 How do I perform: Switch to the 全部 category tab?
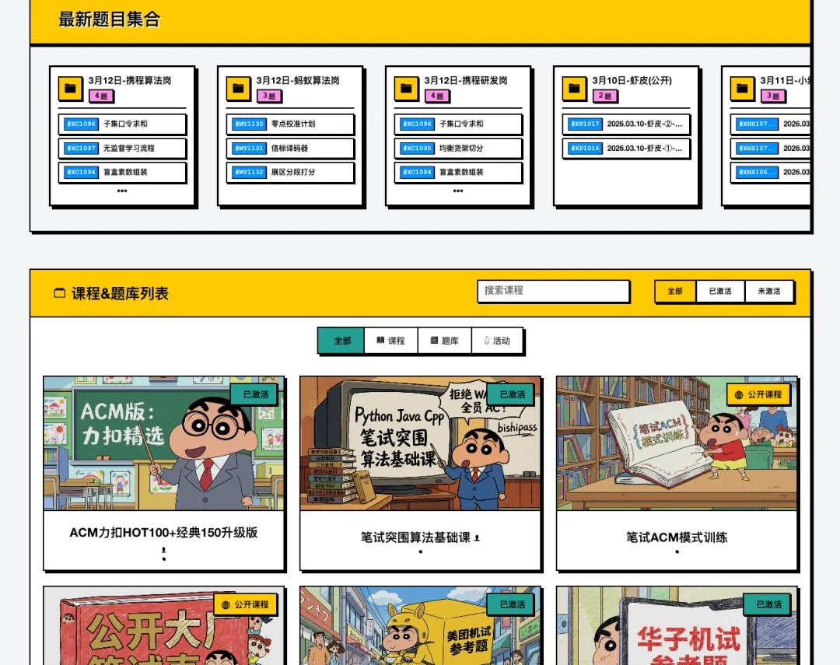click(340, 340)
